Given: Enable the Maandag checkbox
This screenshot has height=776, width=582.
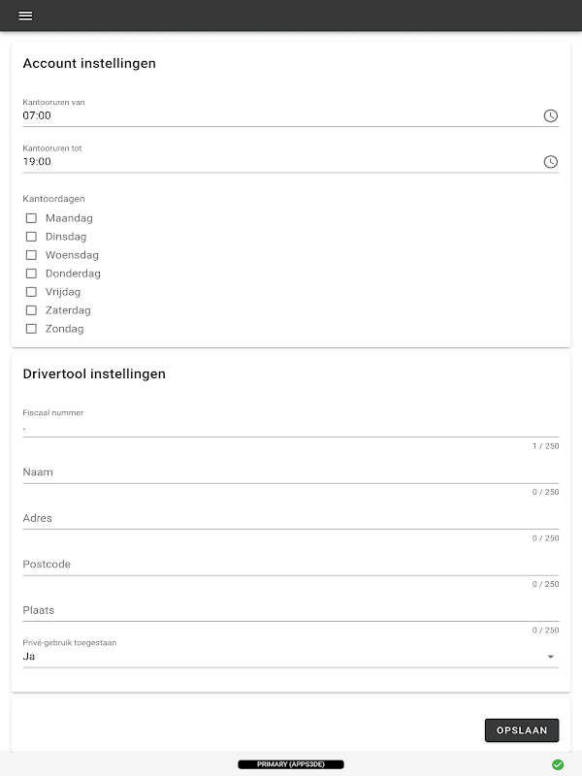Looking at the screenshot, I should point(31,218).
